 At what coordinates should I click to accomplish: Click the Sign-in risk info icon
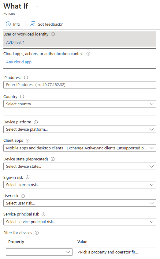(28, 177)
